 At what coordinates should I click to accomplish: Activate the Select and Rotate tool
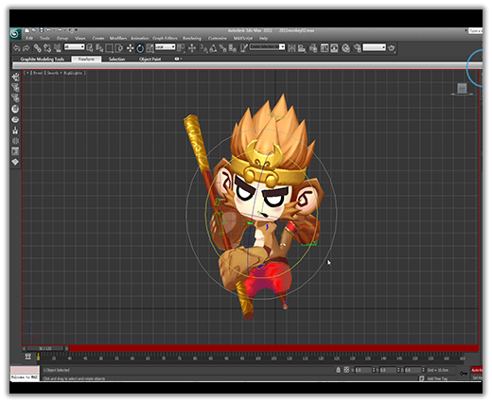click(x=140, y=48)
